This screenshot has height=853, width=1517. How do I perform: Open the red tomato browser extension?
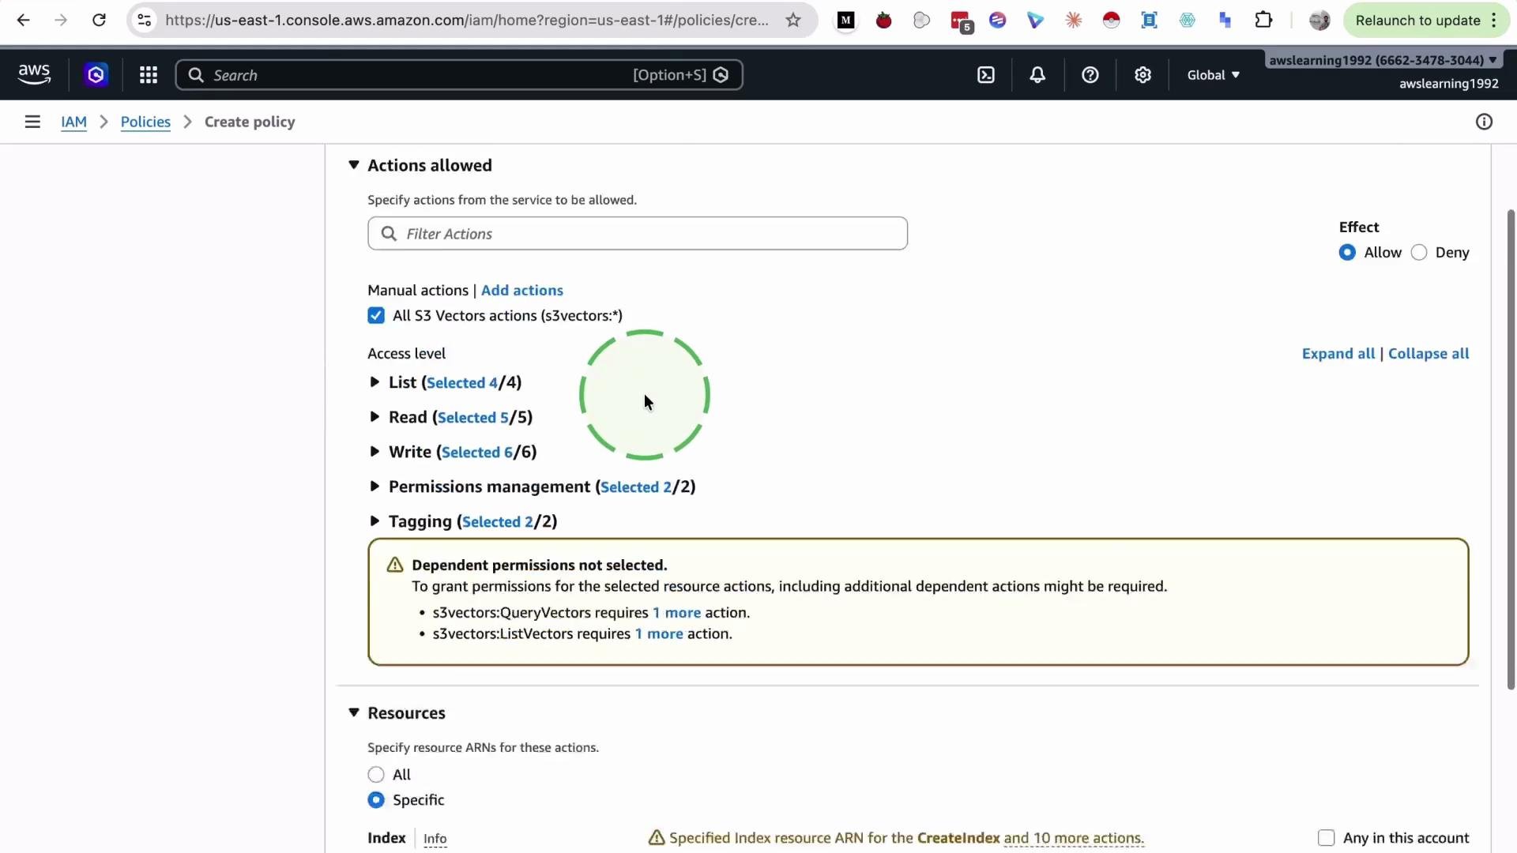click(883, 21)
